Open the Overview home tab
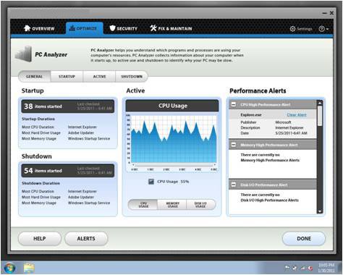The height and width of the screenshot is (275, 343). [39, 28]
